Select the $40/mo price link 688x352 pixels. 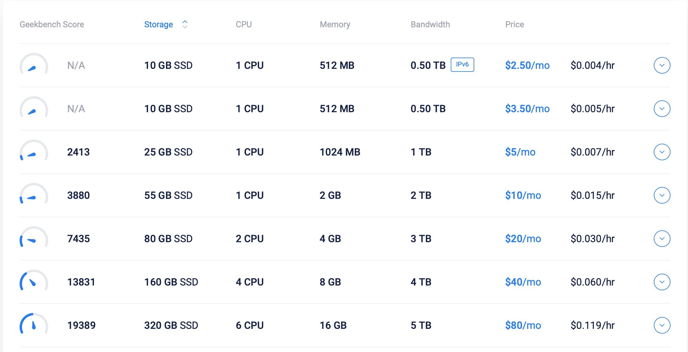[x=523, y=282]
